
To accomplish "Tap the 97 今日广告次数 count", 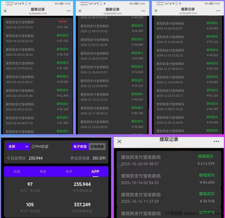I will (x=30, y=184).
